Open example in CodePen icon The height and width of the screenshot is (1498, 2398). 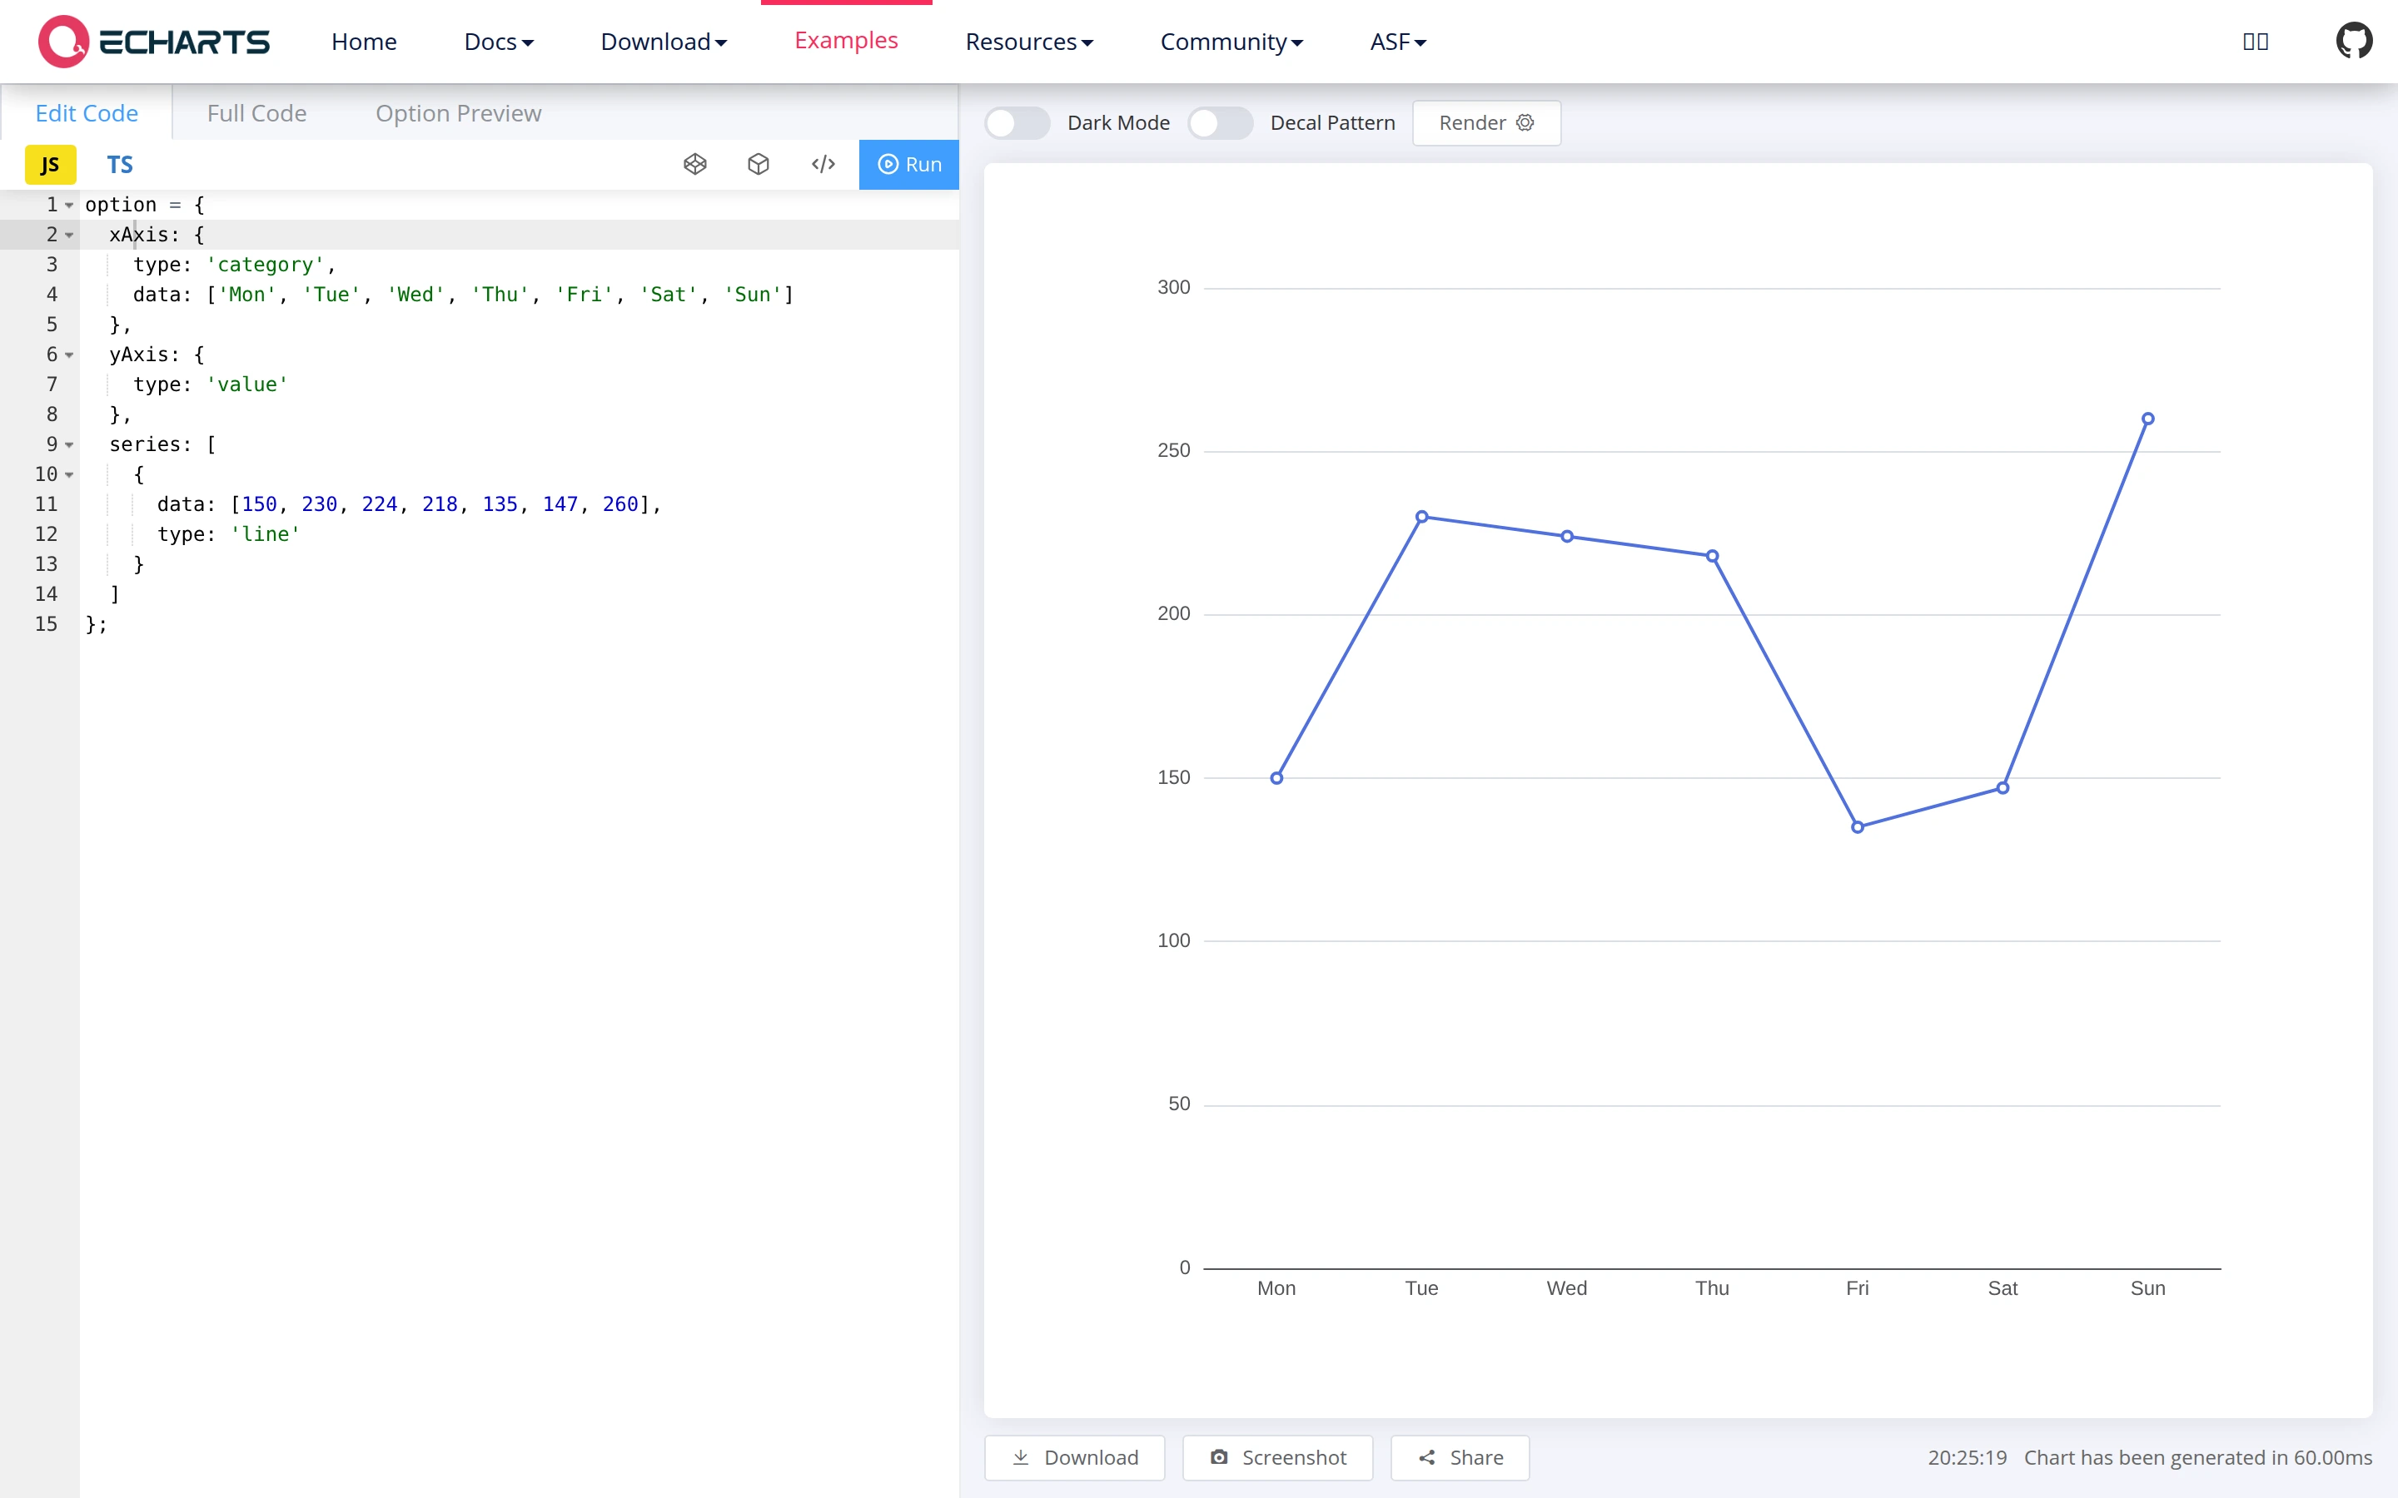pos(694,165)
